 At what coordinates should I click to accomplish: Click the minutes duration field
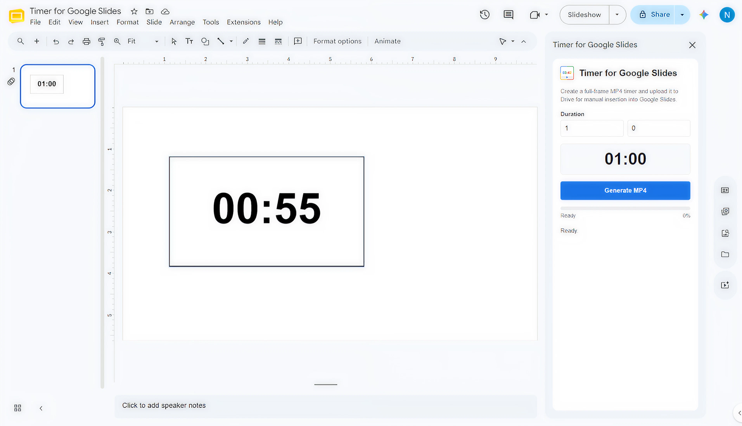point(592,128)
